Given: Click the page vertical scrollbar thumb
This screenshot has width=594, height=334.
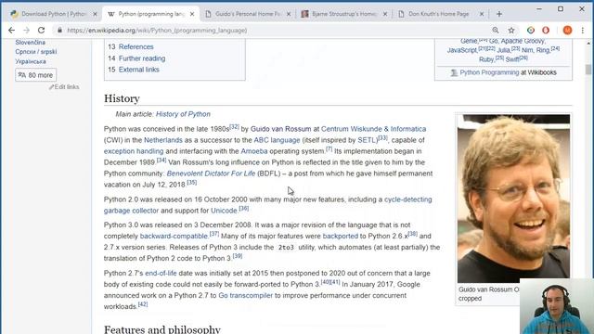Looking at the screenshot, I should tap(588, 70).
